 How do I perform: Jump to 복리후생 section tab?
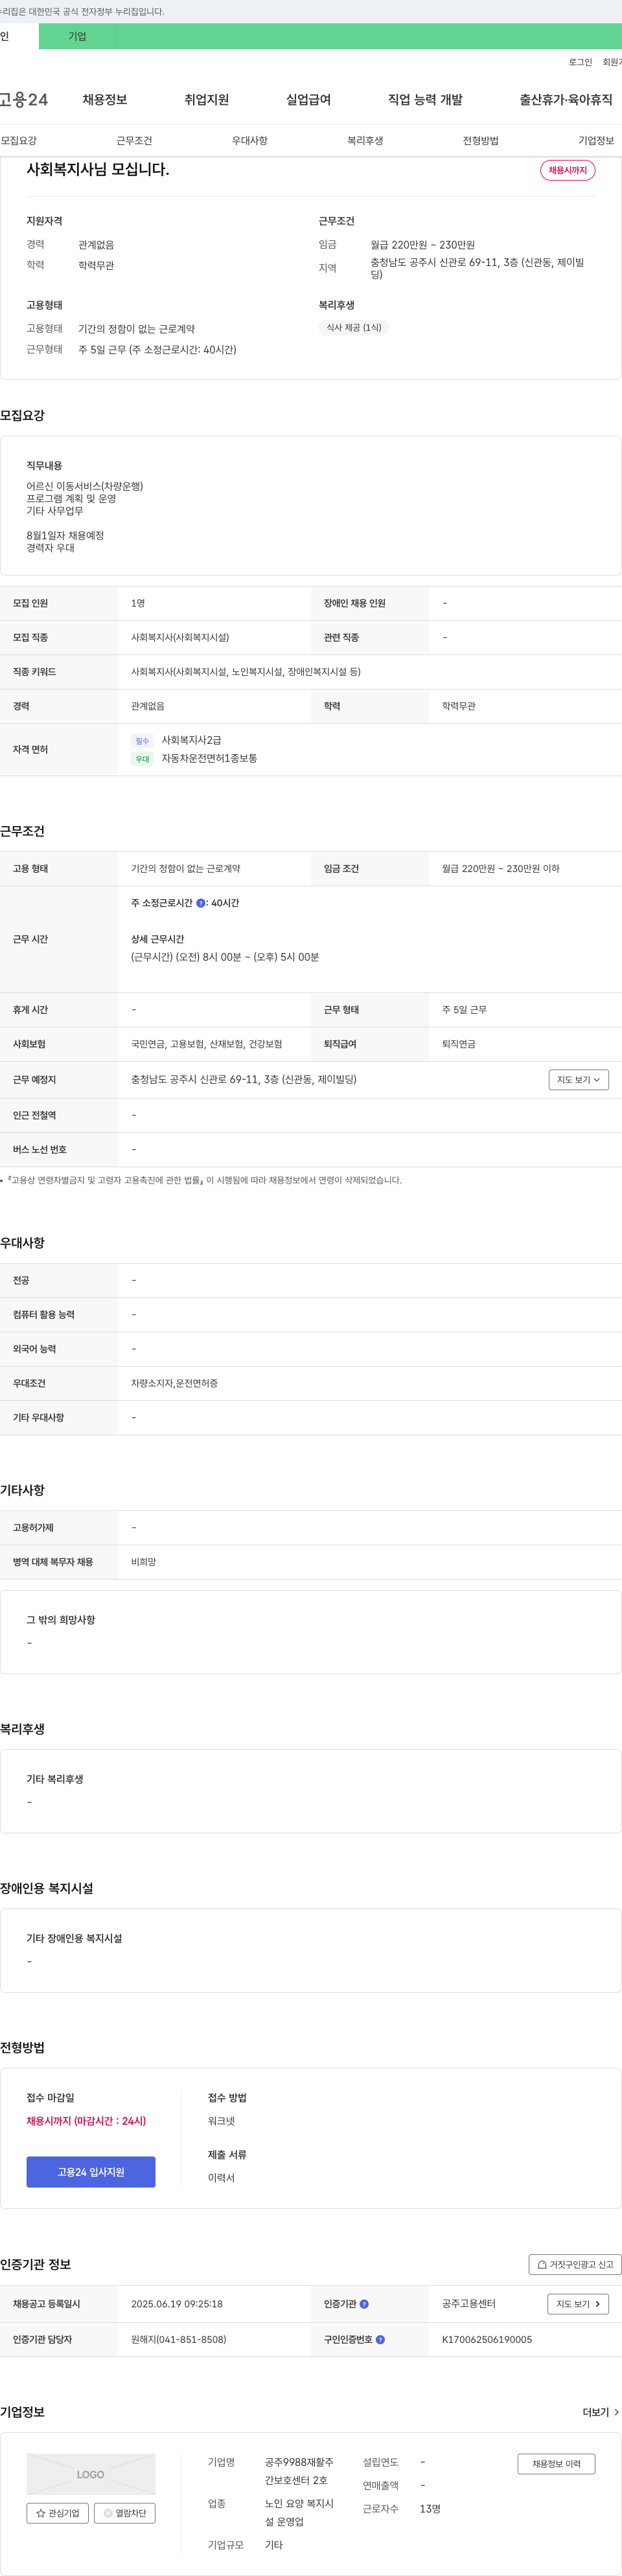pyautogui.click(x=365, y=141)
